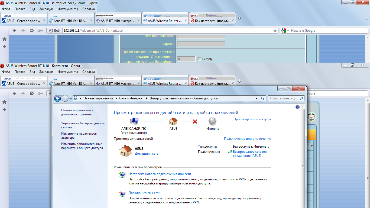Go forward in the Карта сети Opera window
This screenshot has height=208, width=370.
pos(23,93)
